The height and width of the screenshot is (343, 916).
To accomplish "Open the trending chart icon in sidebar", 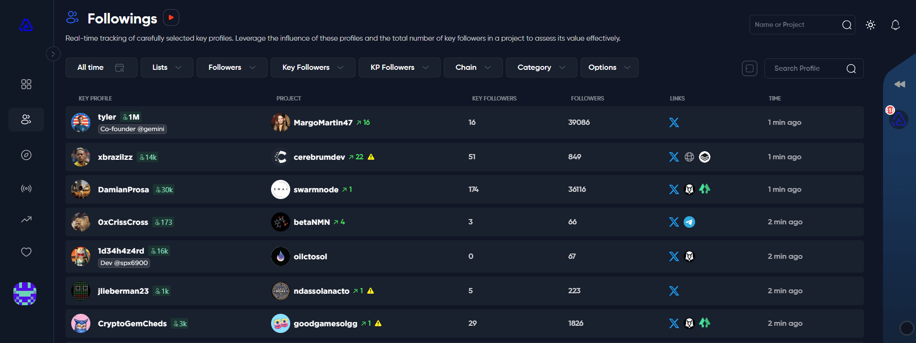I will coord(26,220).
